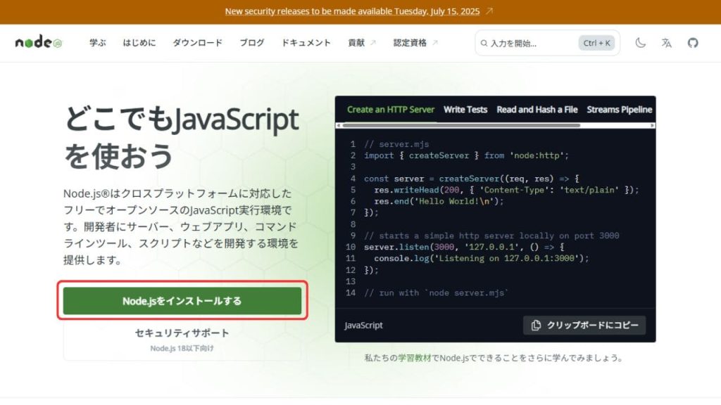Image resolution: width=721 pixels, height=405 pixels.
Task: Open the ドキュメント nav item
Action: [x=306, y=43]
